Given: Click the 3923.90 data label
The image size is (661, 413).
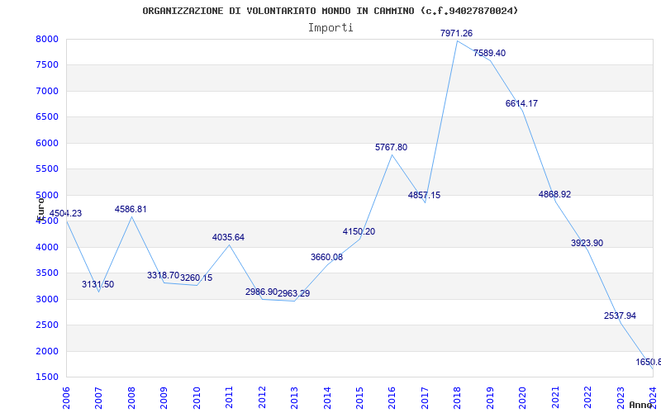Looking at the screenshot, I should tap(587, 243).
